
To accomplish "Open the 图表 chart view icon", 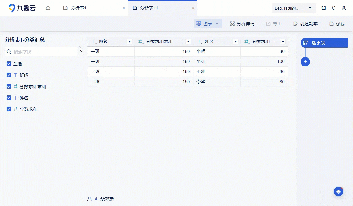I will 198,24.
